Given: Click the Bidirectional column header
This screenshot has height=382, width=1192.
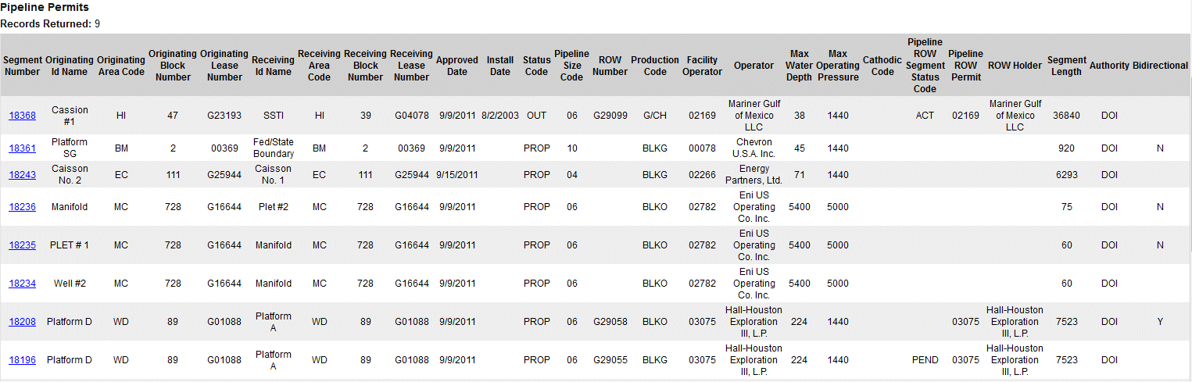Looking at the screenshot, I should click(1160, 66).
